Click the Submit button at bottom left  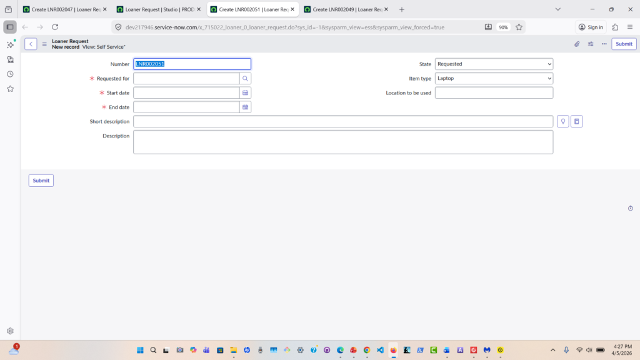click(41, 181)
